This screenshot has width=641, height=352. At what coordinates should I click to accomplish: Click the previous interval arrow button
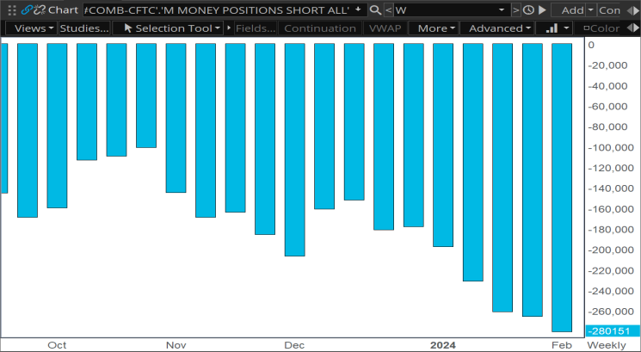(x=388, y=10)
